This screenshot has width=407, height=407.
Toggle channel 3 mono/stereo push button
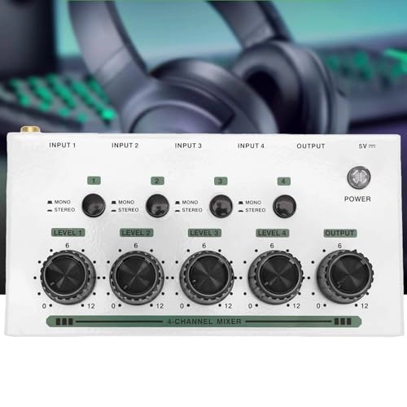pos(221,206)
